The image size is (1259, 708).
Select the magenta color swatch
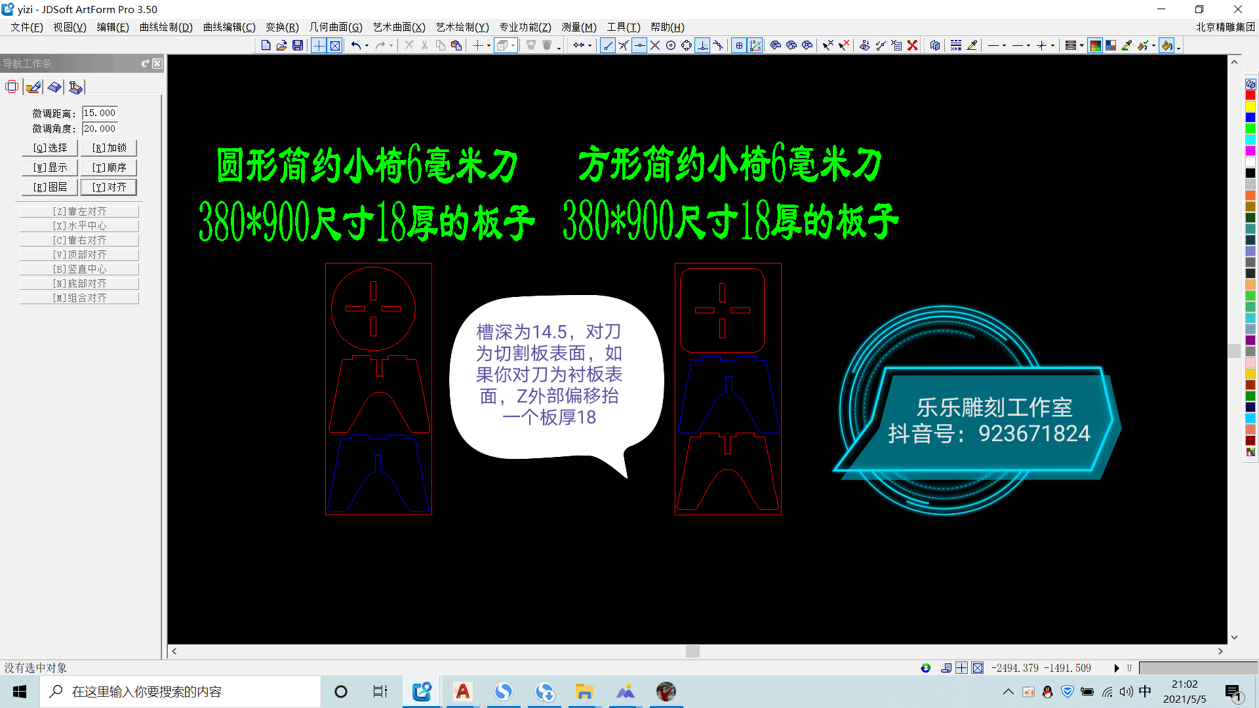1250,151
